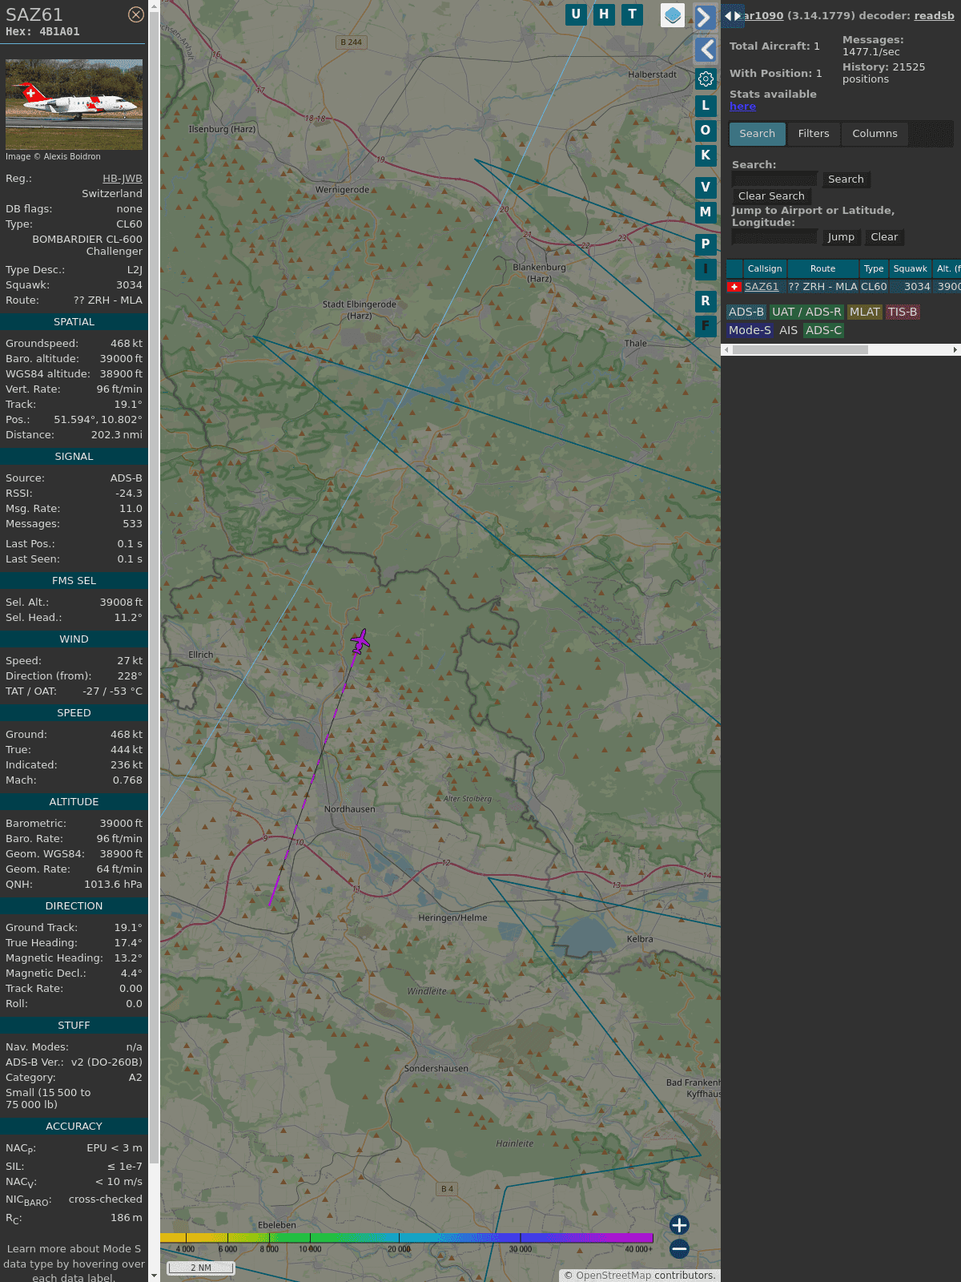Expand sidebar with the right chevron button
This screenshot has height=1282, width=961.
click(x=705, y=18)
